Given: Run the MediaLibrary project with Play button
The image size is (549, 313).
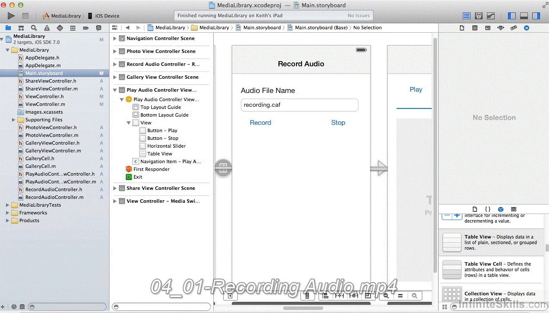Looking at the screenshot, I should click(x=11, y=16).
